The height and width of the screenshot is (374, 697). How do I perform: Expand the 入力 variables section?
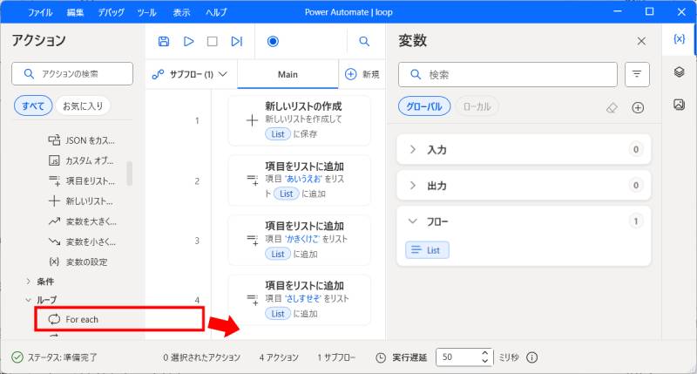(x=413, y=150)
